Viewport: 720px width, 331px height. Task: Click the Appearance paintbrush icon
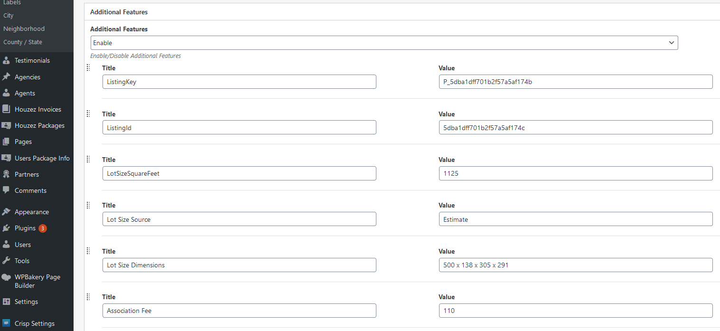[x=6, y=212]
